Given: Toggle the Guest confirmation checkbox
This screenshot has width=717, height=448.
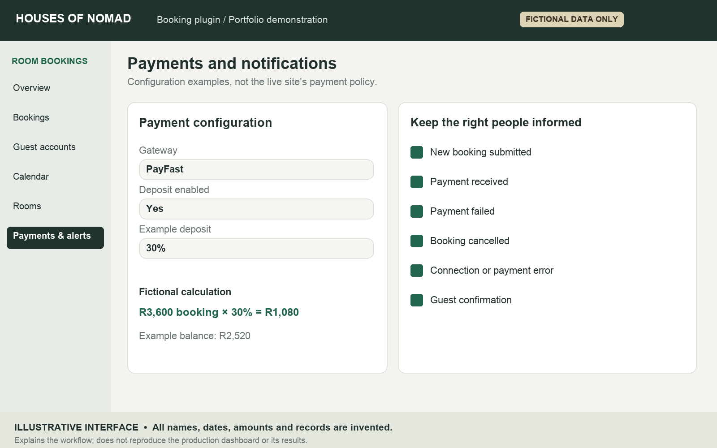Looking at the screenshot, I should tap(417, 300).
